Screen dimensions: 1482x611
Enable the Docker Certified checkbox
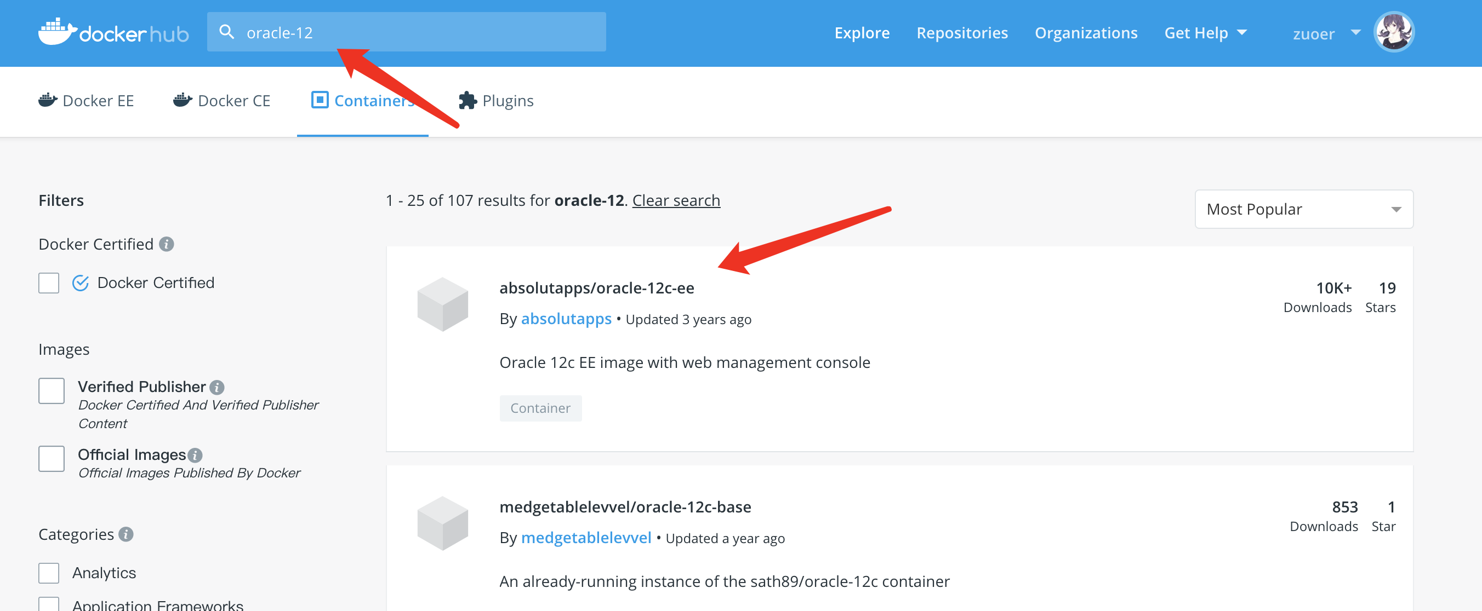coord(49,283)
